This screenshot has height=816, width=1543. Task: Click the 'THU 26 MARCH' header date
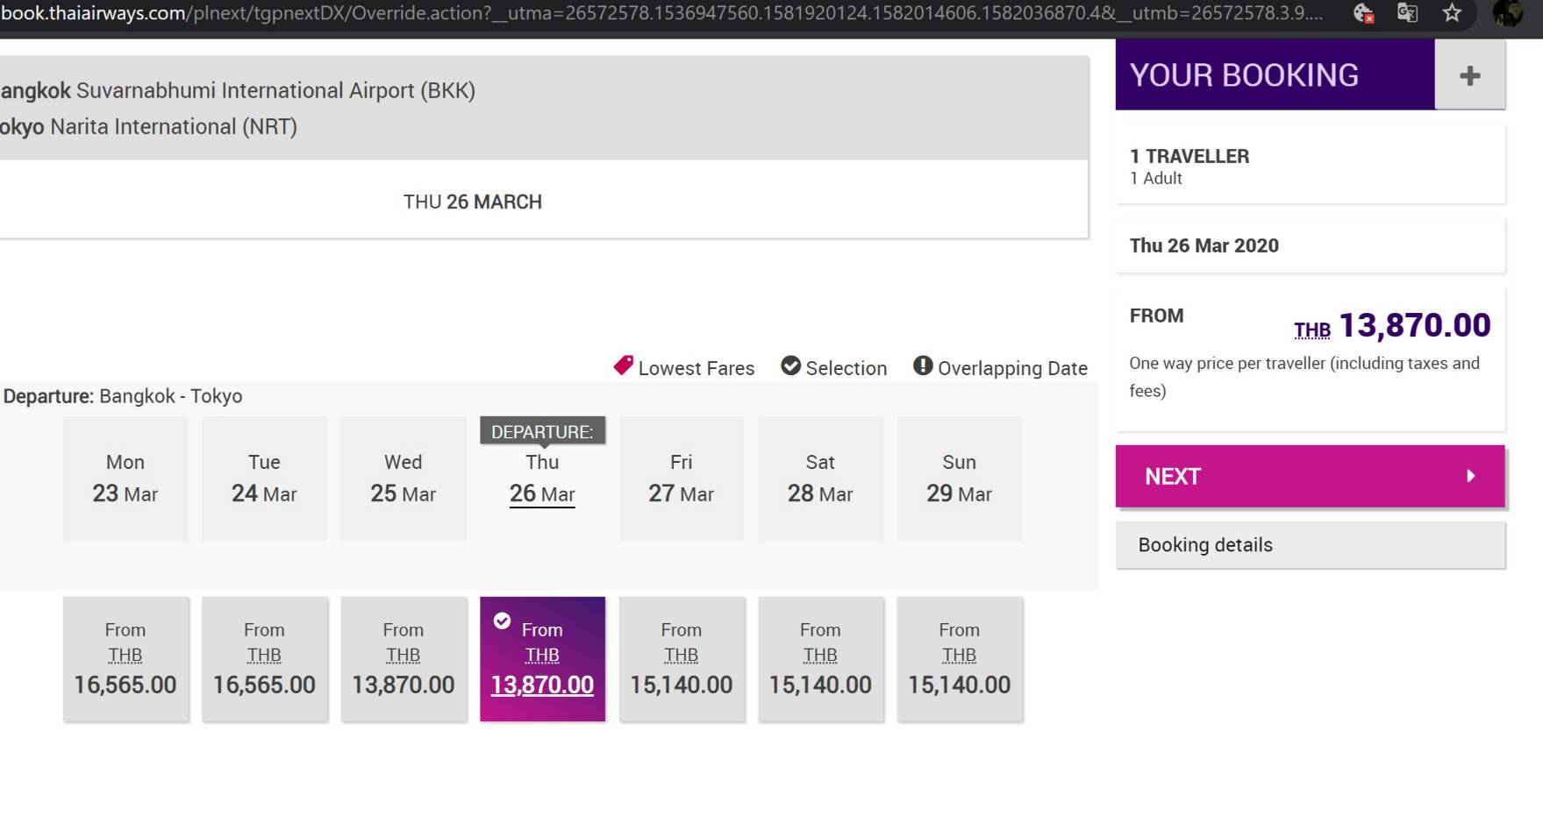(x=473, y=202)
